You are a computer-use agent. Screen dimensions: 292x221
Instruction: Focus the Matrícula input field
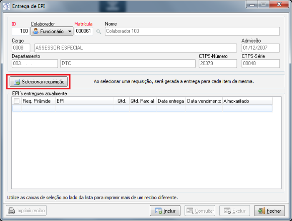[x=84, y=31]
